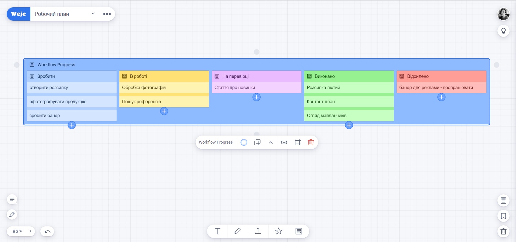Click the link icon in floating toolbar

click(284, 142)
